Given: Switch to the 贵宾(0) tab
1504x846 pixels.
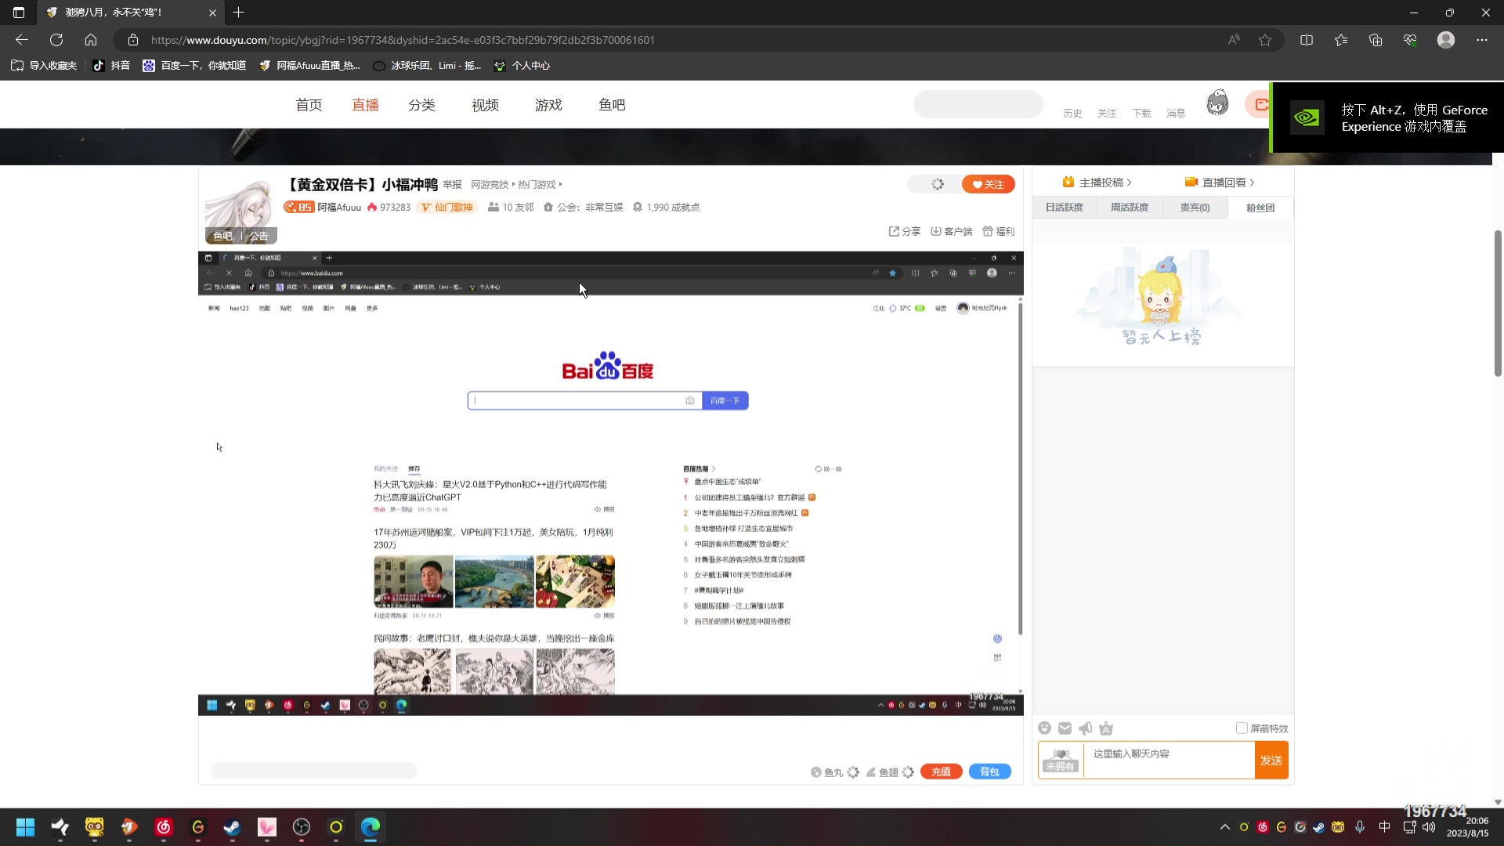Looking at the screenshot, I should 1195,208.
